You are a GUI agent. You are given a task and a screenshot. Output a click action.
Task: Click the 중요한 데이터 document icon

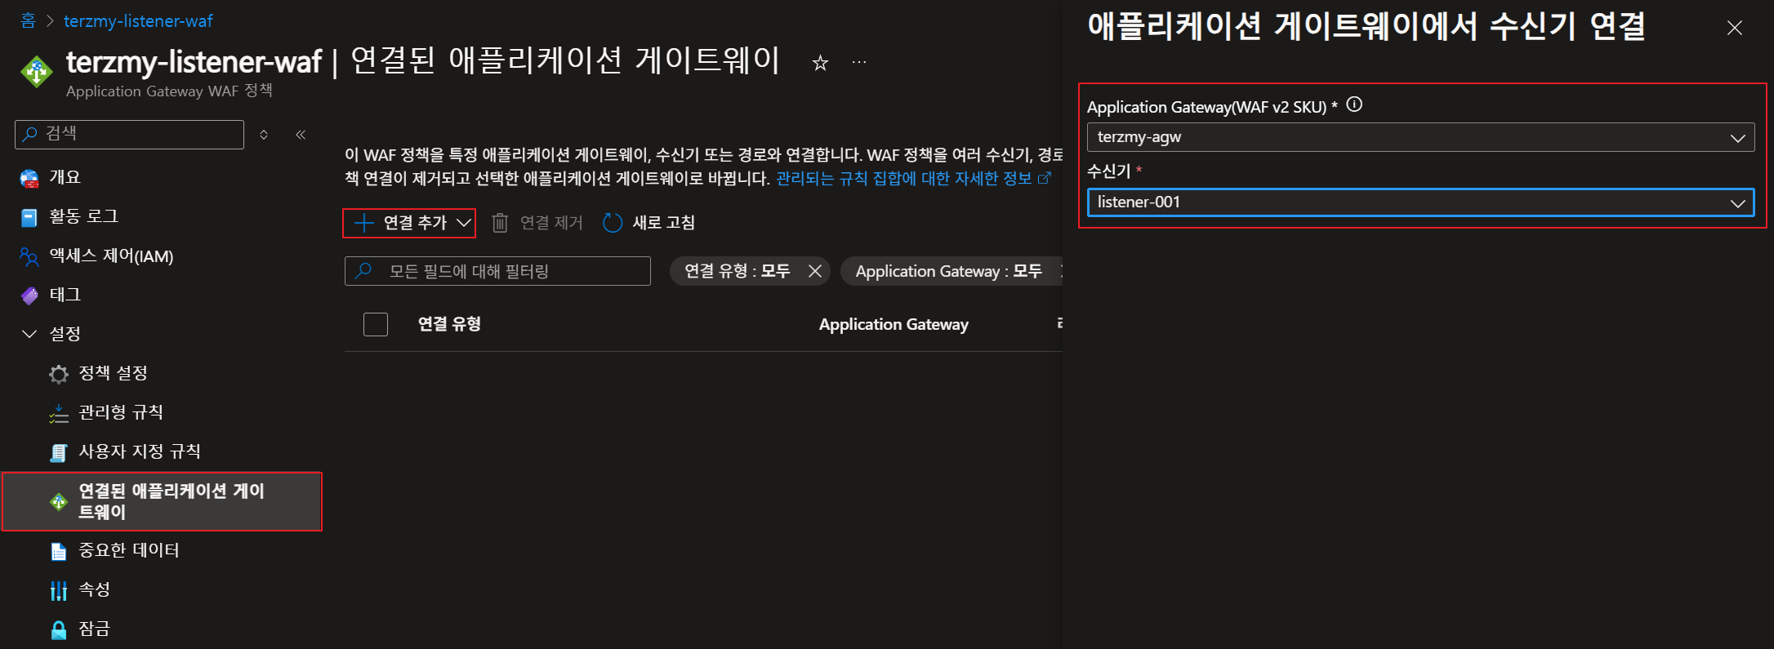pyautogui.click(x=59, y=552)
